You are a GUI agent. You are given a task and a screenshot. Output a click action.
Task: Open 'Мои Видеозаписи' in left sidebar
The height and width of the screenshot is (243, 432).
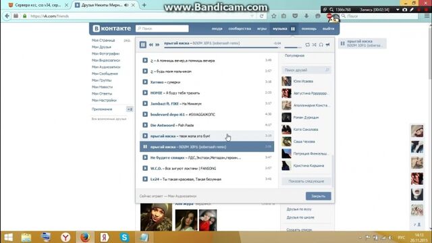106,60
